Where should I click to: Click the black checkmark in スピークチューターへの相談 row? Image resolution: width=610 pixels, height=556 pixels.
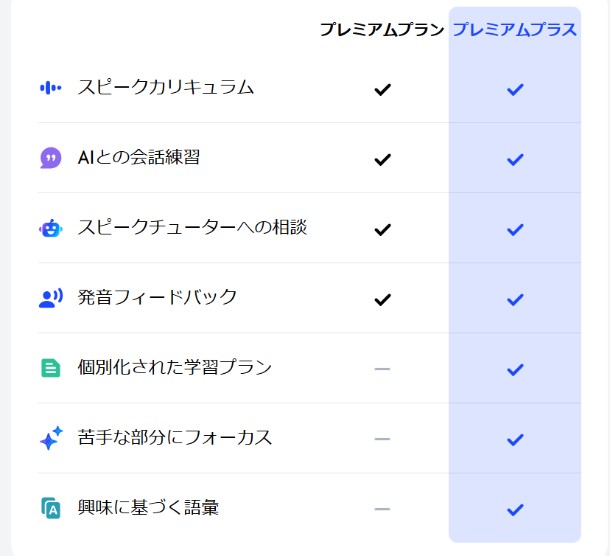point(382,230)
